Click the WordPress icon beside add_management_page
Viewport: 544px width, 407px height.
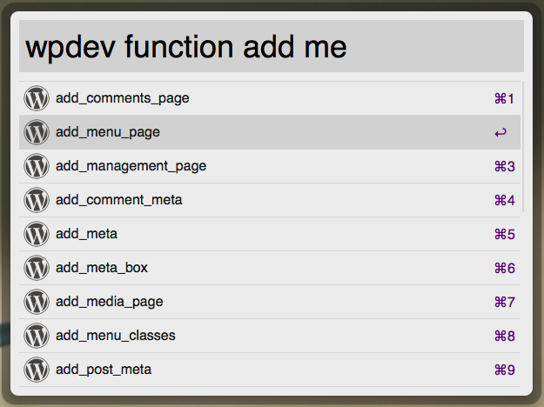click(37, 166)
